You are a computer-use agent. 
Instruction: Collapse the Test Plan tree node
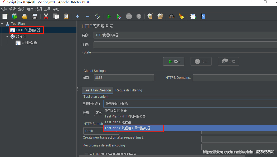[x=2, y=24]
